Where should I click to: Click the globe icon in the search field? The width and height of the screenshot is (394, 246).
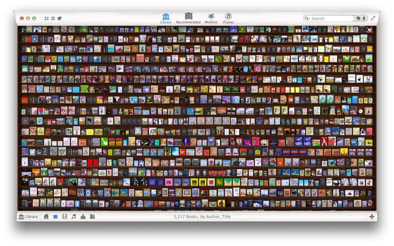pyautogui.click(x=358, y=18)
